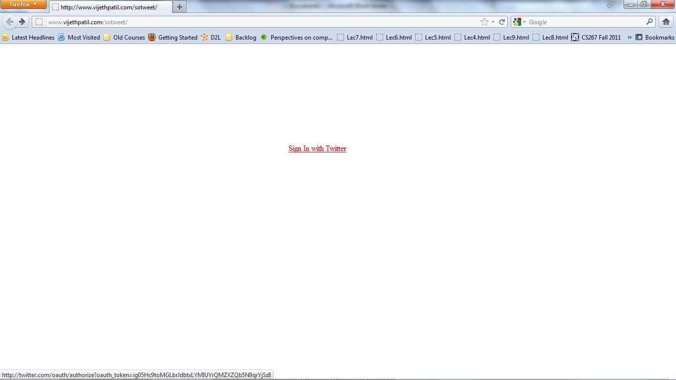Go to the home page icon
676x380 pixels.
tap(666, 22)
